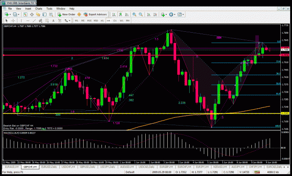Screen dimensions: 292x176
Task: Select the Fibonacci retracement tool
Action: click(x=47, y=21)
